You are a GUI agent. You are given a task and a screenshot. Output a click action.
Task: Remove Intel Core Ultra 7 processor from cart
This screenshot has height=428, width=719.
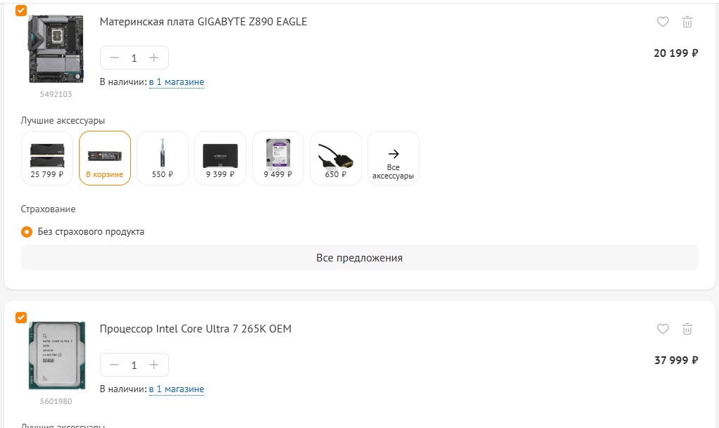(687, 329)
